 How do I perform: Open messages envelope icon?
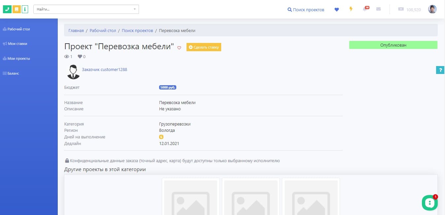[378, 9]
